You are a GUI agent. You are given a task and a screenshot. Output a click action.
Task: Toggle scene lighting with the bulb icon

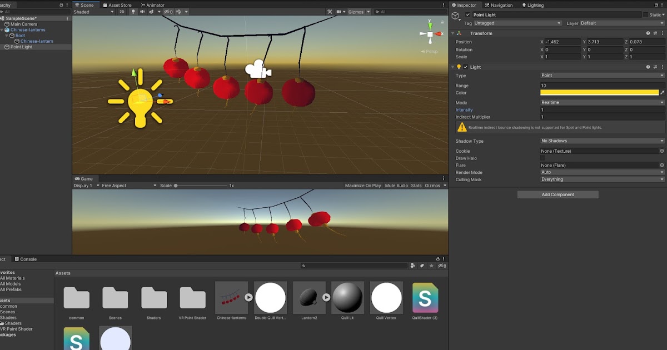coord(133,12)
